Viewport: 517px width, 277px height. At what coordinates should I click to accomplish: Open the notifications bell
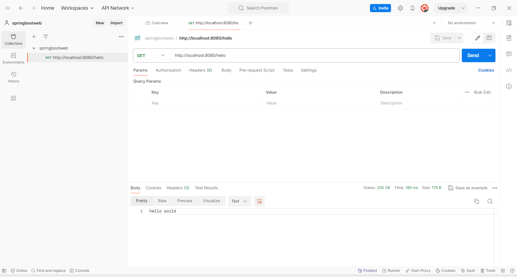(413, 8)
